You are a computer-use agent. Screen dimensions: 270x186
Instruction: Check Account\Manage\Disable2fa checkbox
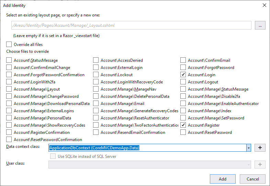[x=183, y=96]
